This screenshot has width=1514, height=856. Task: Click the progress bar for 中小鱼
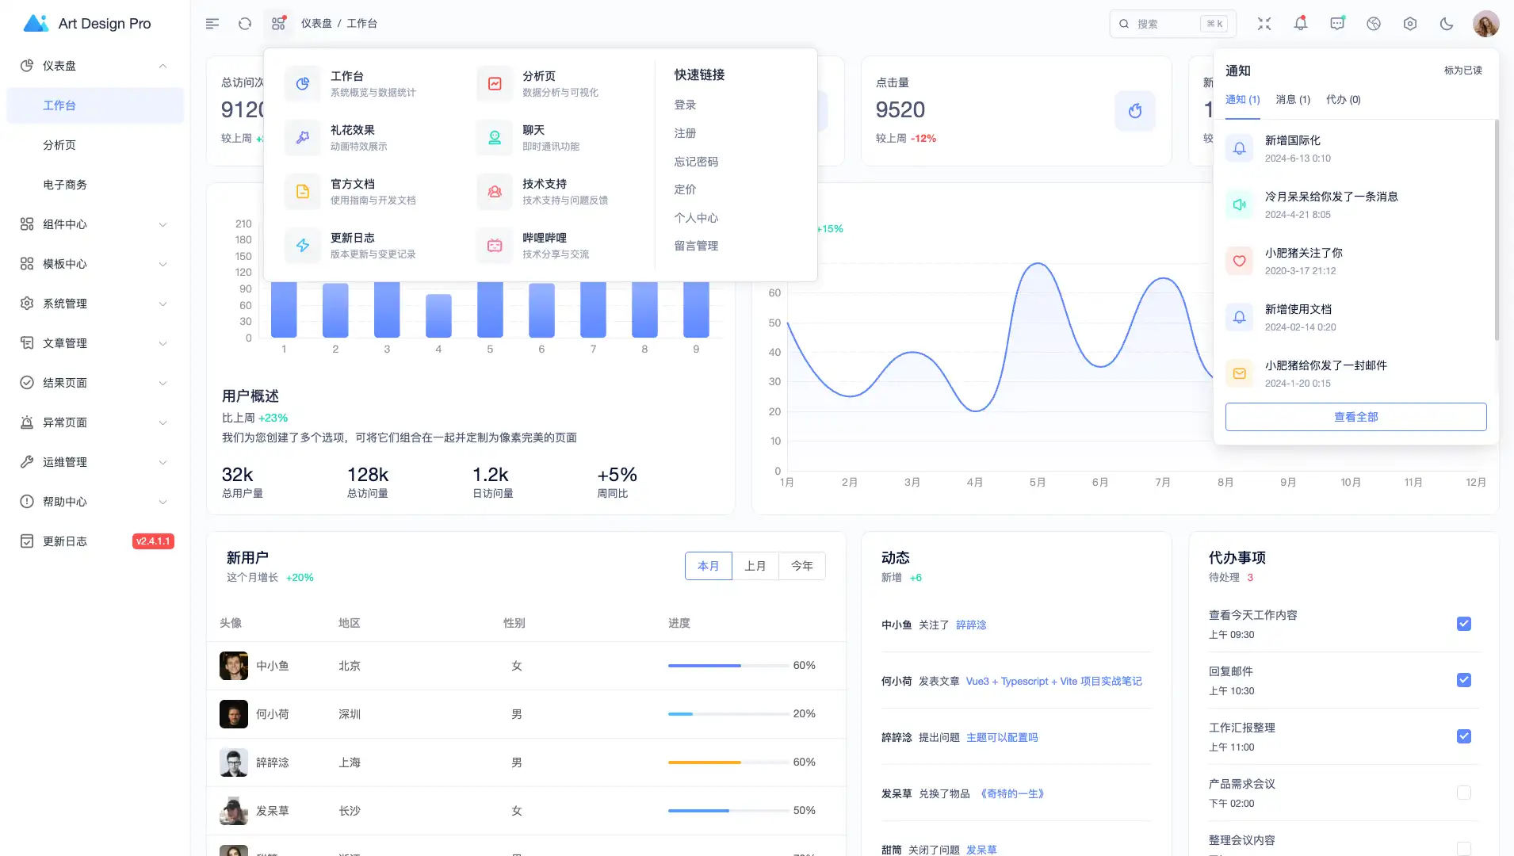728,666
